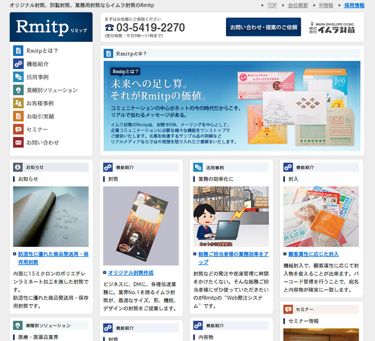This screenshot has width=375, height=341.
Task: Open the 業種別ソリューション sidebar menu item
Action: click(52, 90)
